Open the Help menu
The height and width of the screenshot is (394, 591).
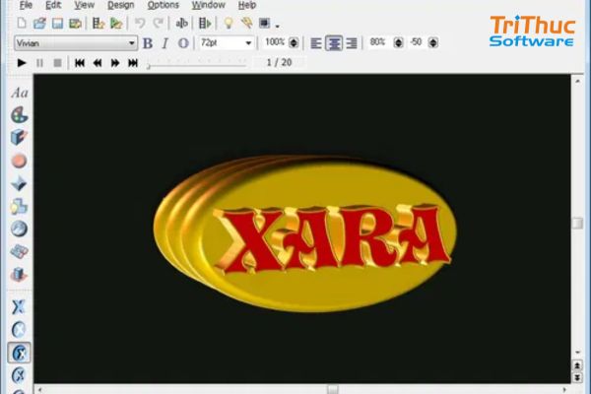tap(247, 5)
